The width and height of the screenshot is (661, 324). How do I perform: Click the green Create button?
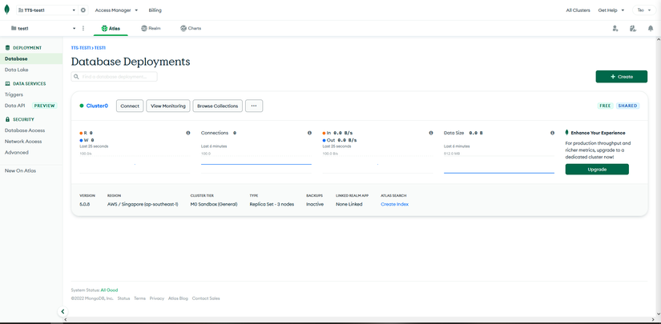pos(621,77)
